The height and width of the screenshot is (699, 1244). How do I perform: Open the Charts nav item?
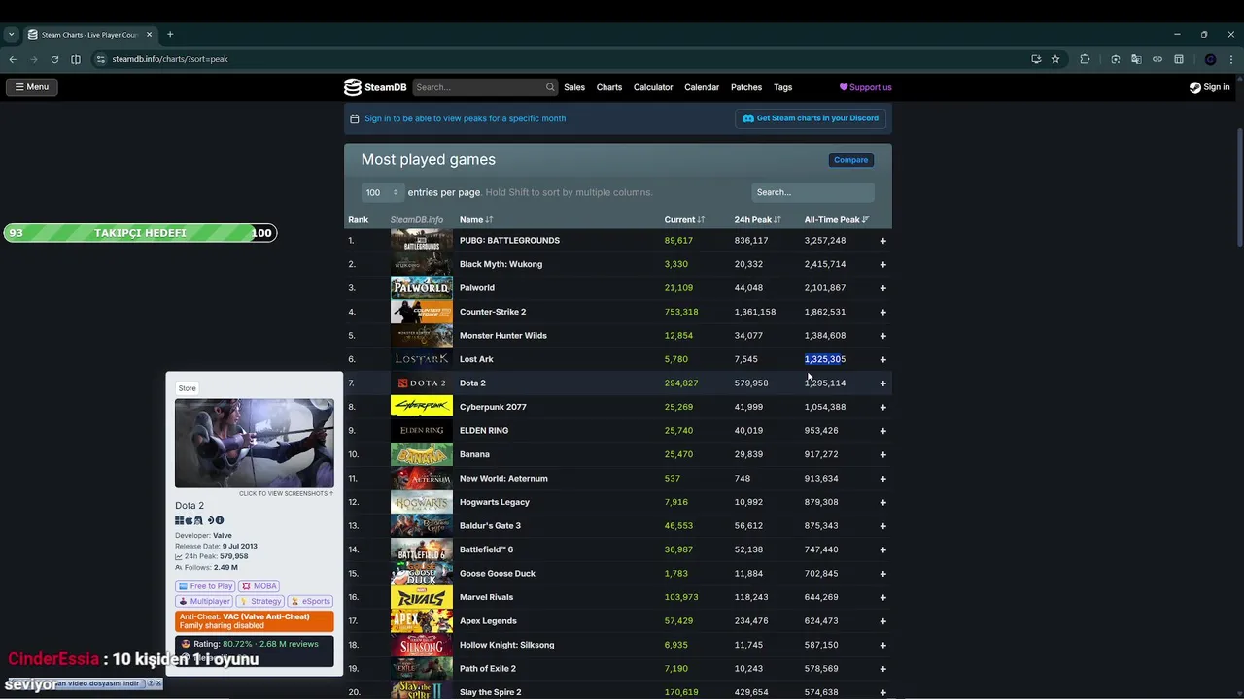click(609, 87)
